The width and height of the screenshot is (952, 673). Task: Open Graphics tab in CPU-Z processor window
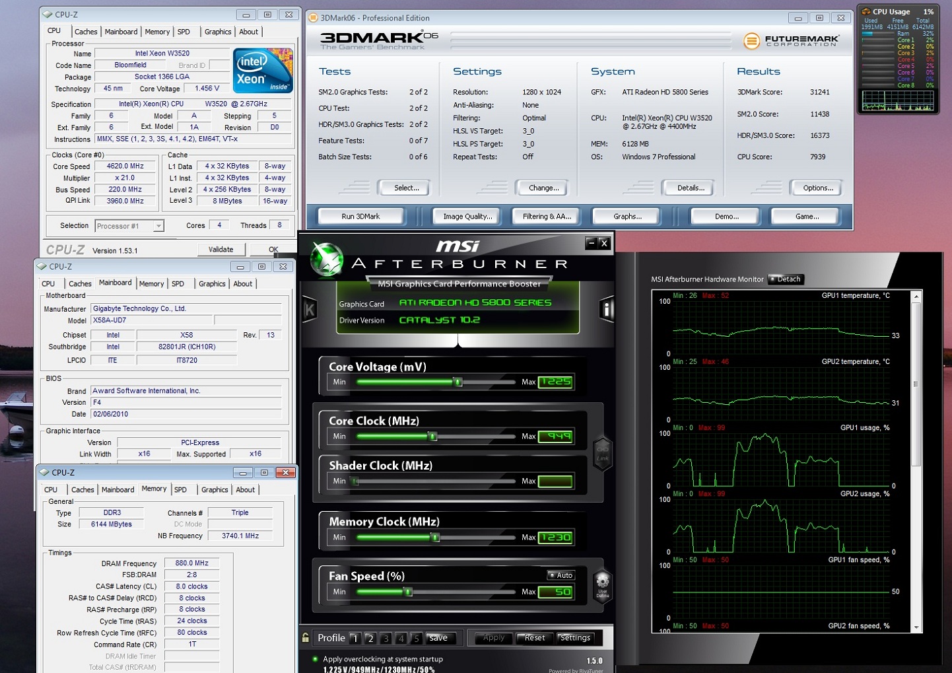[x=218, y=32]
